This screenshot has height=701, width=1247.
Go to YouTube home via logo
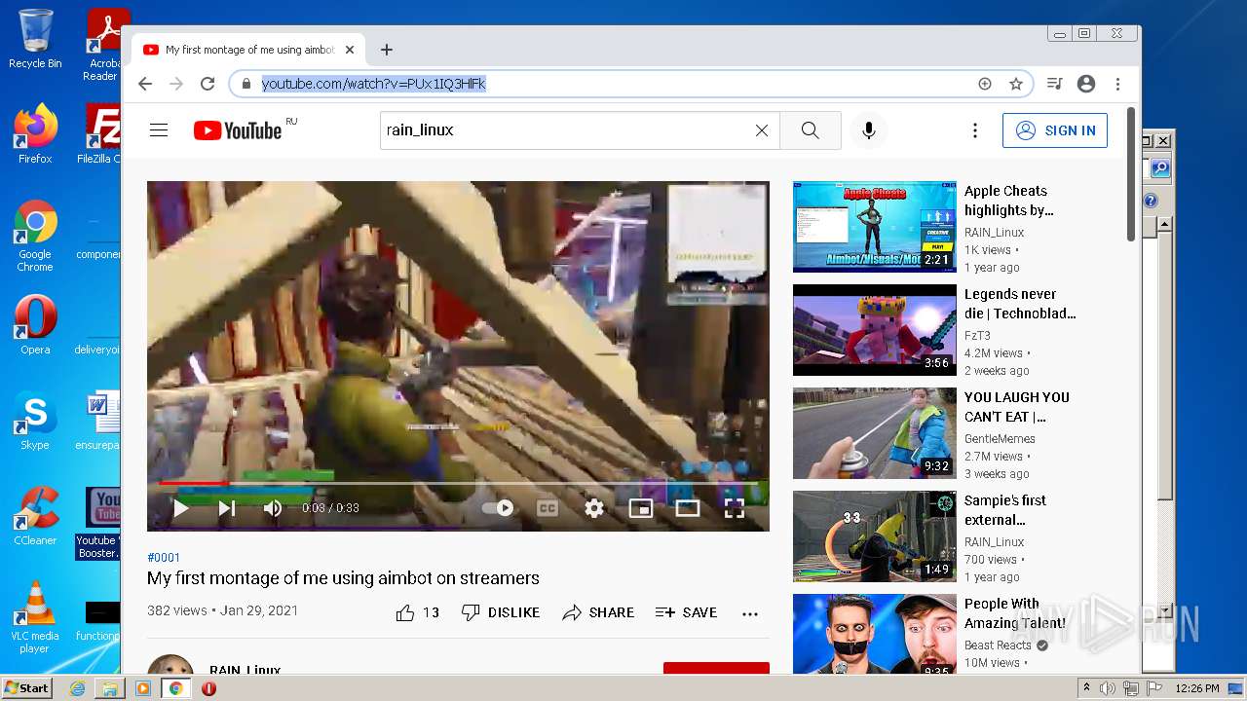[239, 130]
